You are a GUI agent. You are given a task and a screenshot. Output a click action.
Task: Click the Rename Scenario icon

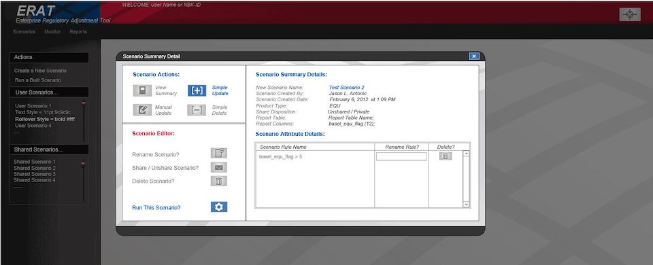[218, 153]
